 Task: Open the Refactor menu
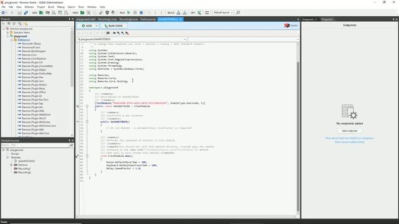pyautogui.click(x=29, y=7)
